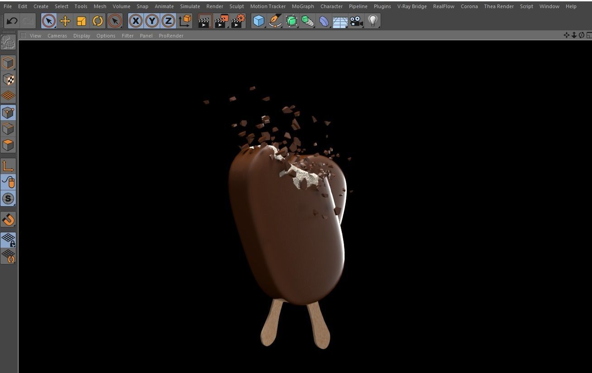The width and height of the screenshot is (592, 373).
Task: Toggle Planar Workplane icon
Action: point(8,256)
